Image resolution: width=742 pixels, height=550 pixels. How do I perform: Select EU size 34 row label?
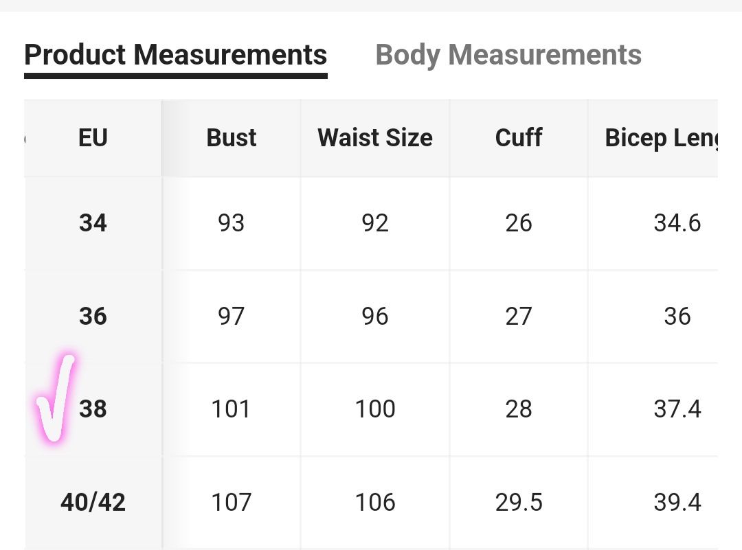(x=93, y=222)
